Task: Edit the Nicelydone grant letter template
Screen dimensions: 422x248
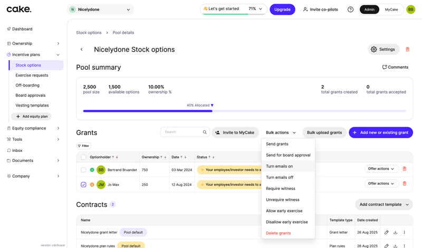Action: click(386, 232)
